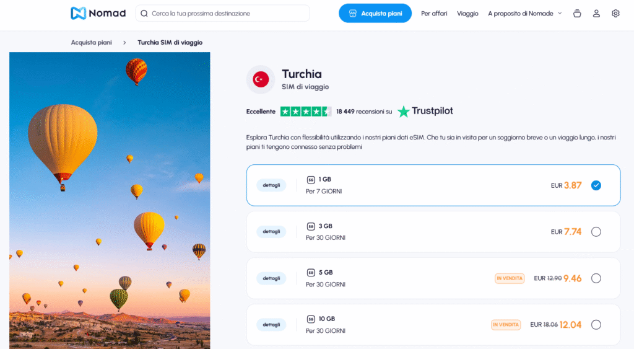Open the shopping cart icon
634x349 pixels.
pyautogui.click(x=577, y=13)
